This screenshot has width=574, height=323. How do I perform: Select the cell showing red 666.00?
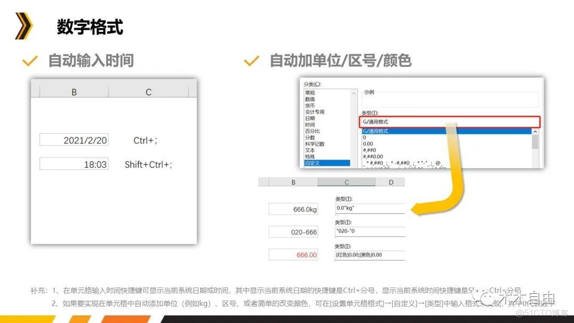click(x=293, y=254)
